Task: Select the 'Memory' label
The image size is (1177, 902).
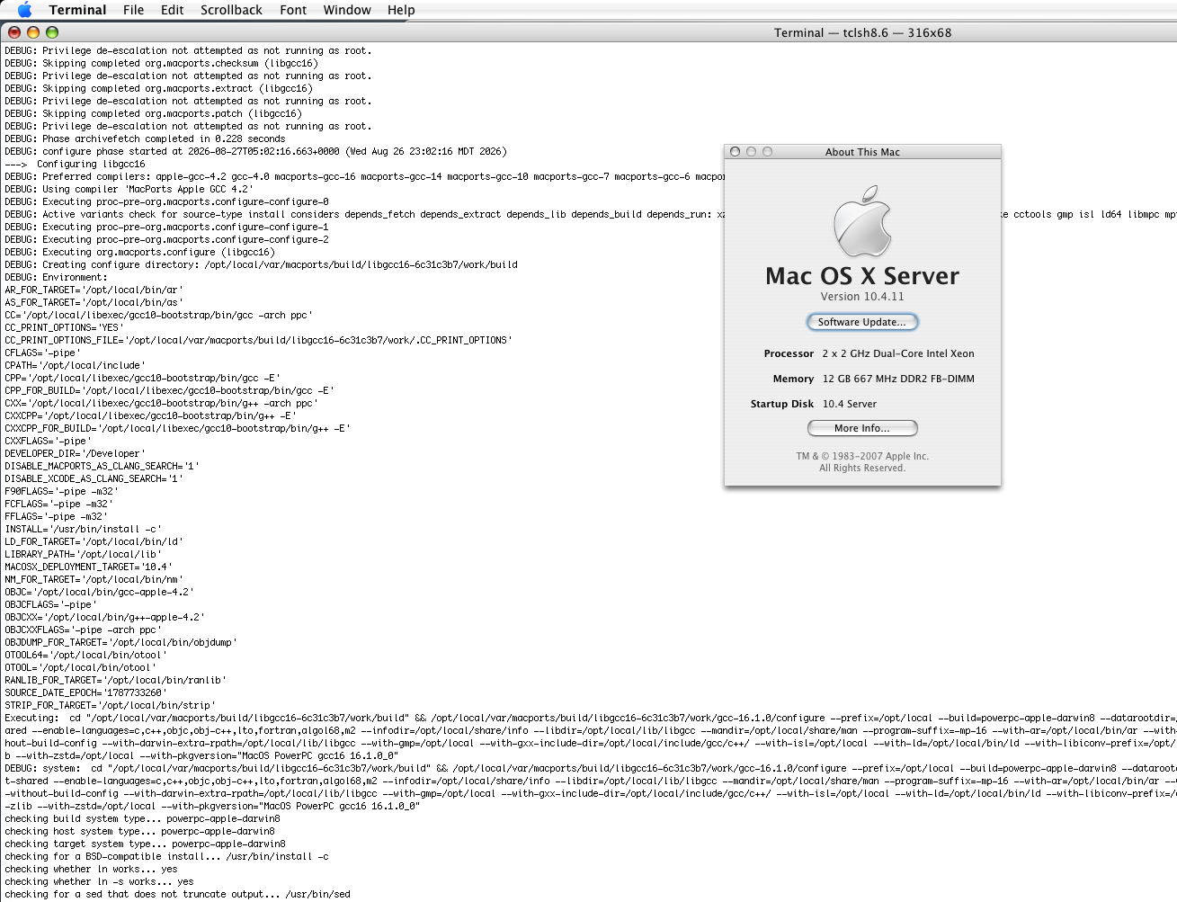Action: point(793,379)
